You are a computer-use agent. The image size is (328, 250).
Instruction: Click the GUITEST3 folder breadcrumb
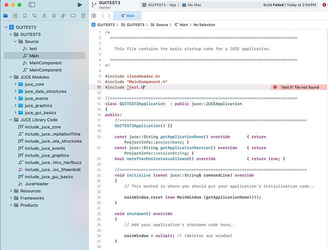[x=132, y=24]
